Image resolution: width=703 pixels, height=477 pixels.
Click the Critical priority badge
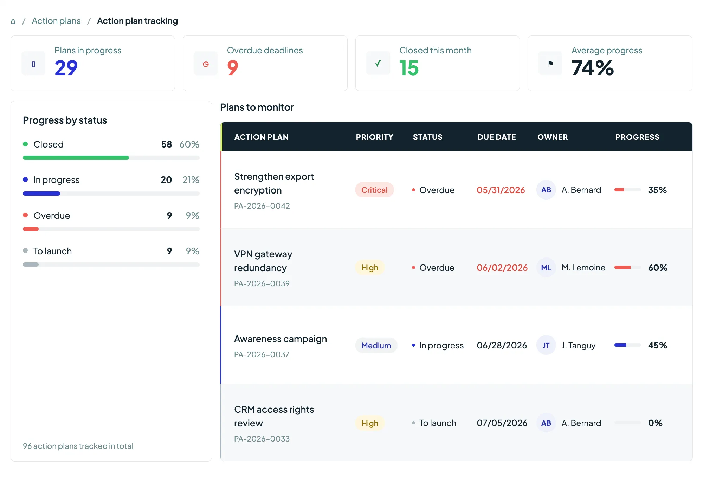tap(374, 190)
